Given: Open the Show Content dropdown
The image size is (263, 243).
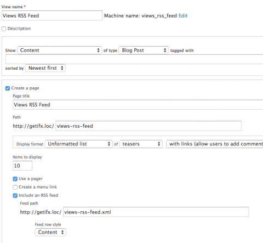Looking at the screenshot, I should pyautogui.click(x=60, y=50).
